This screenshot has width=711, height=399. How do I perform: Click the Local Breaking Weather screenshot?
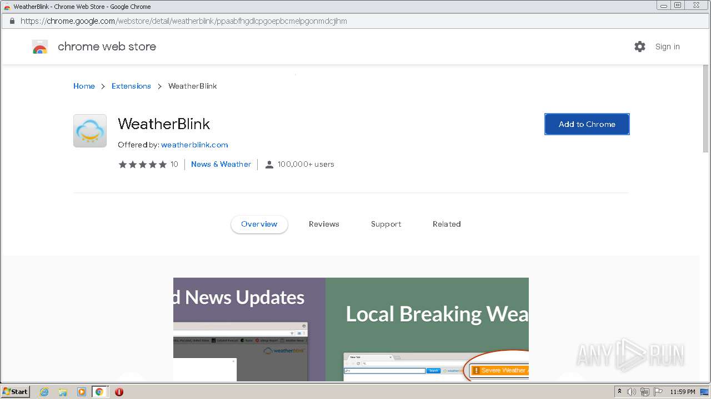tap(427, 329)
